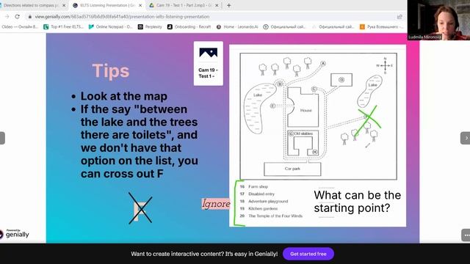This screenshot has height=264, width=470.
Task: Click the What can be the starting point text
Action: pyautogui.click(x=358, y=202)
